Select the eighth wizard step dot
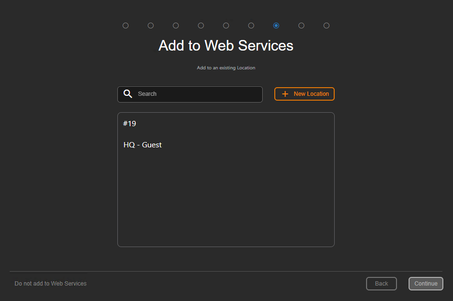The width and height of the screenshot is (453, 301). pyautogui.click(x=301, y=26)
